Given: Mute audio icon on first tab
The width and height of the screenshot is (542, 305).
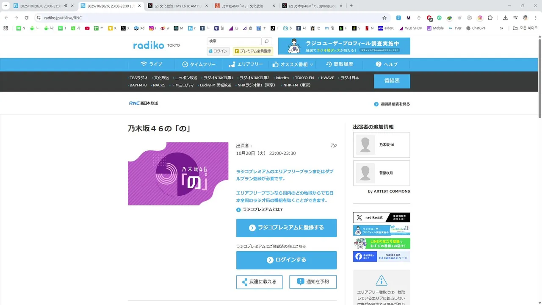Looking at the screenshot, I should pos(65,6).
